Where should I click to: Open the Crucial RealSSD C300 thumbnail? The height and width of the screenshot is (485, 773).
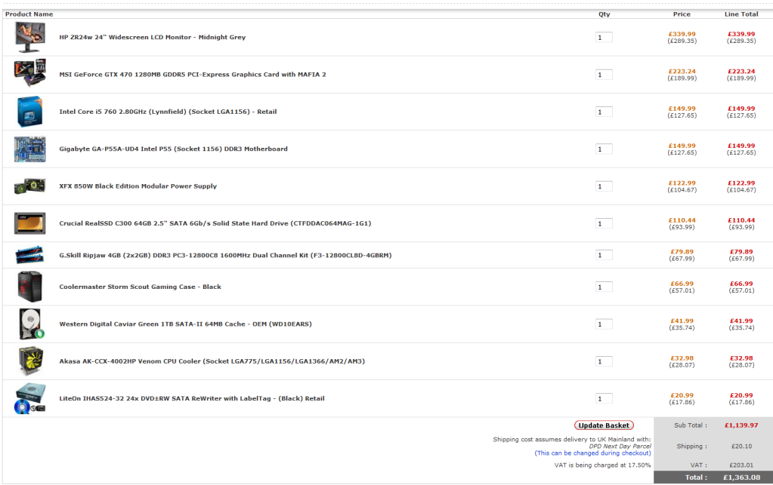tap(30, 223)
